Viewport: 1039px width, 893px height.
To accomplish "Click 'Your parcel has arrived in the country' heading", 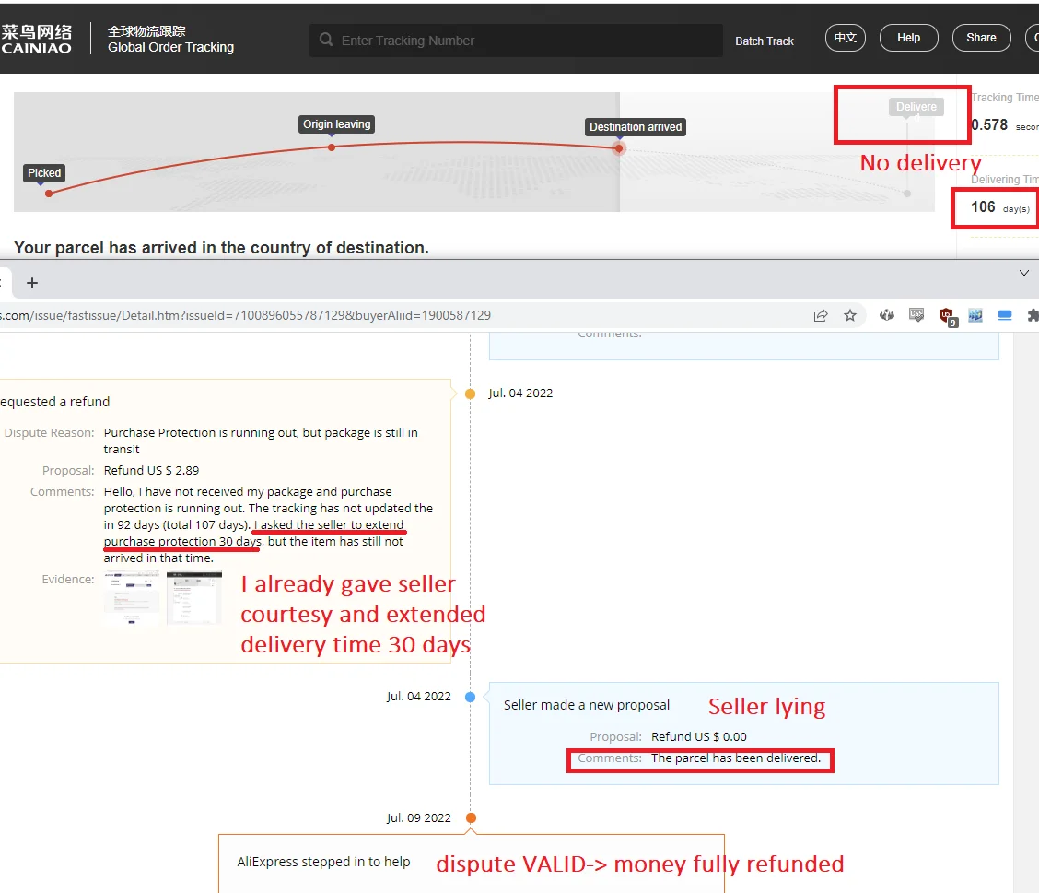I will click(x=221, y=248).
